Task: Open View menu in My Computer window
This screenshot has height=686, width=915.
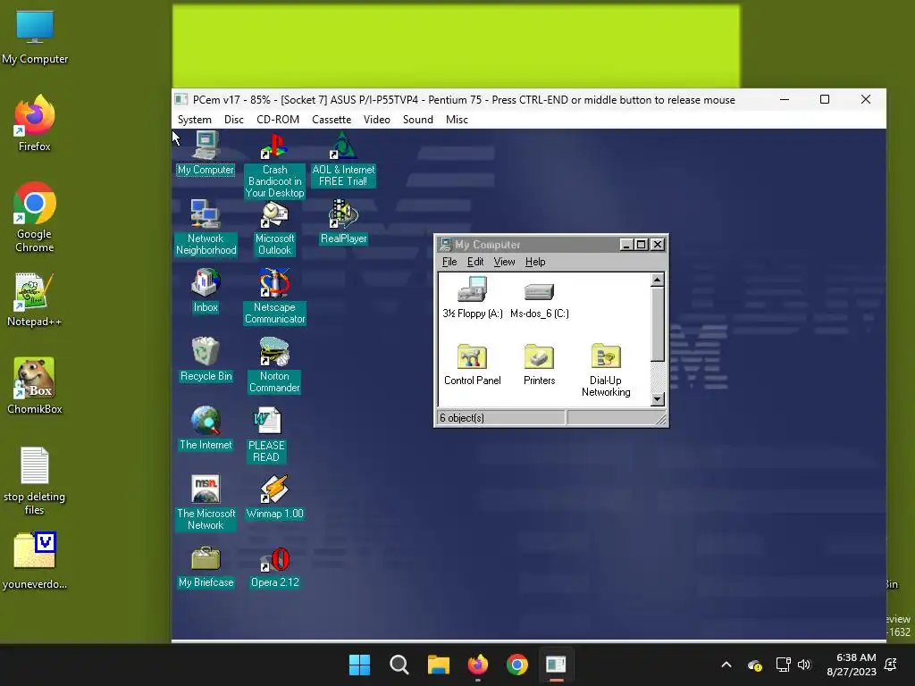Action: click(x=504, y=262)
